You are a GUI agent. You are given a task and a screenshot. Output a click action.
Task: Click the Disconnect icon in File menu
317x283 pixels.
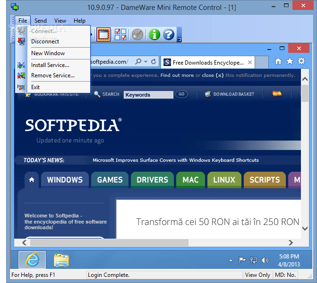point(21,42)
